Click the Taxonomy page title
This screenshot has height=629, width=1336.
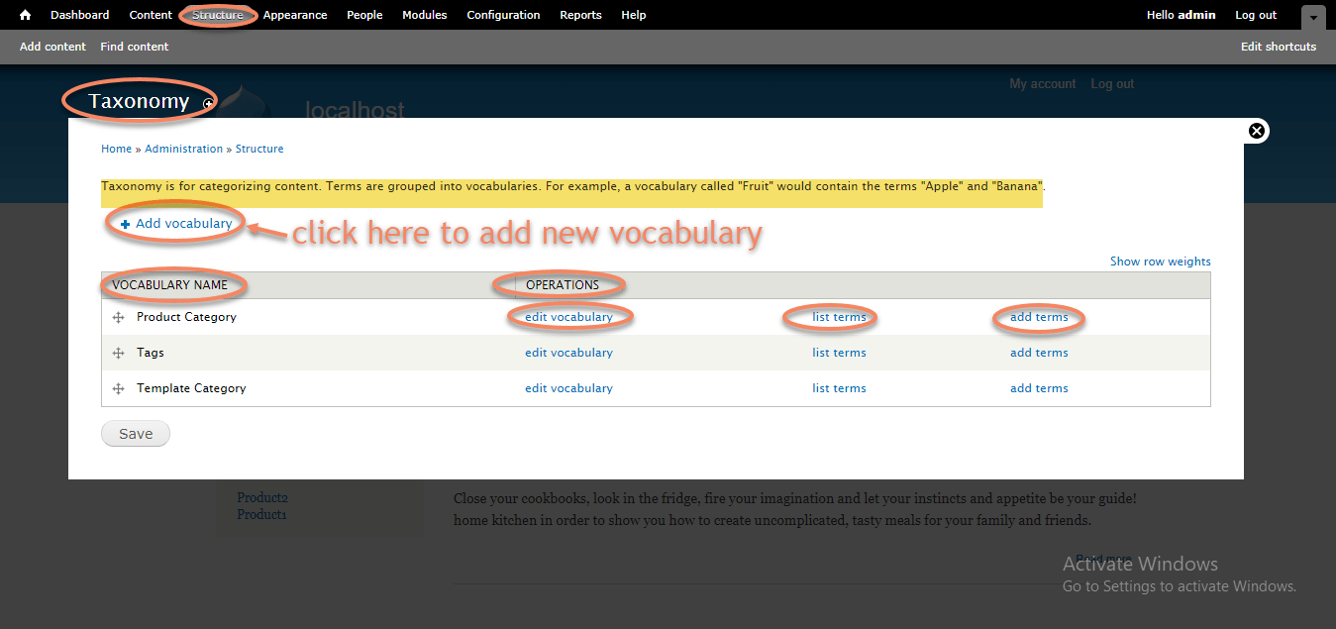pyautogui.click(x=139, y=101)
